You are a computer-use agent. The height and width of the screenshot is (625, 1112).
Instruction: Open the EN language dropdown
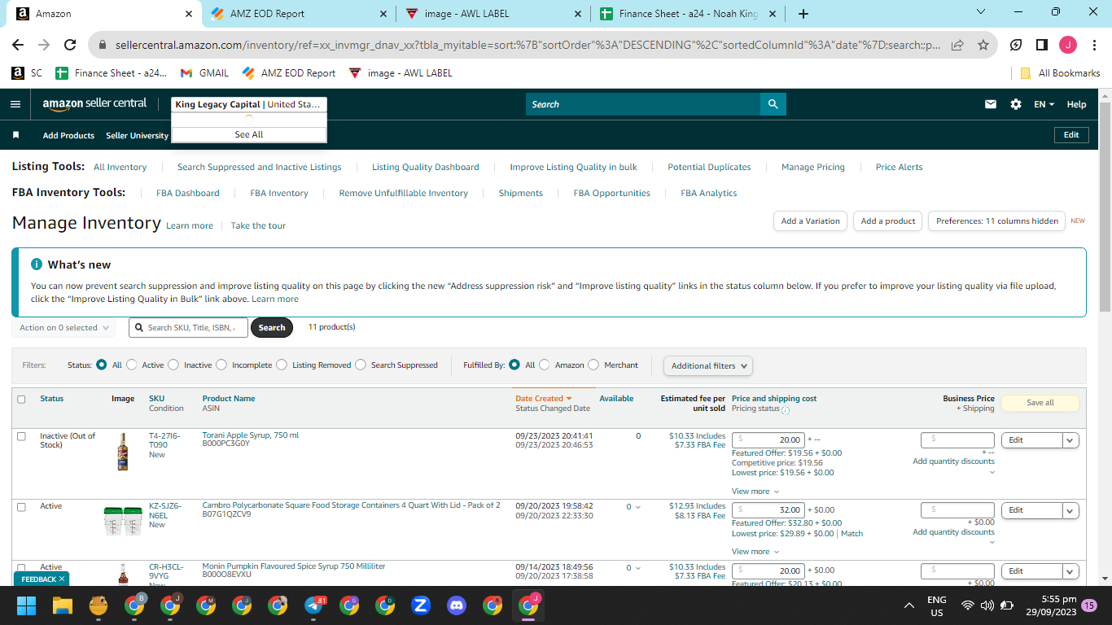pyautogui.click(x=1044, y=104)
